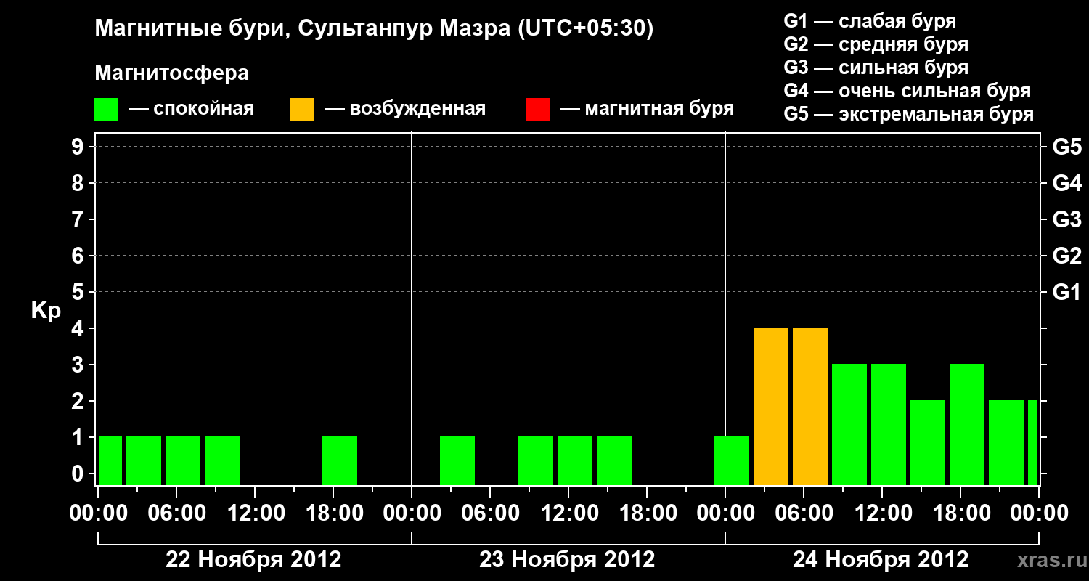1089x581 pixels.
Task: Click the '— спокойная' legend label
Action: [192, 110]
